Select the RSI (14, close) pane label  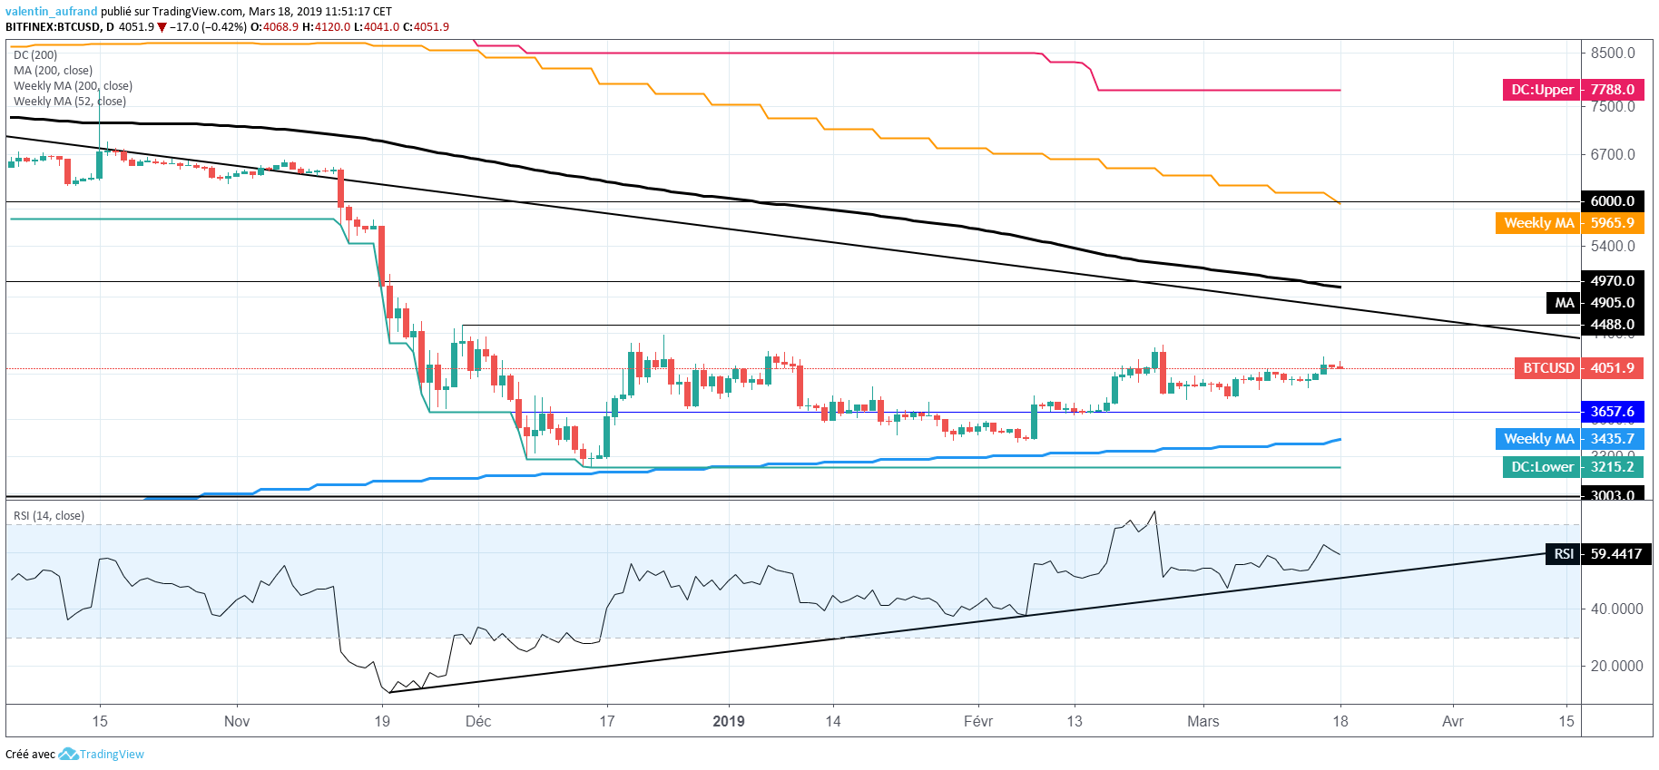49,516
